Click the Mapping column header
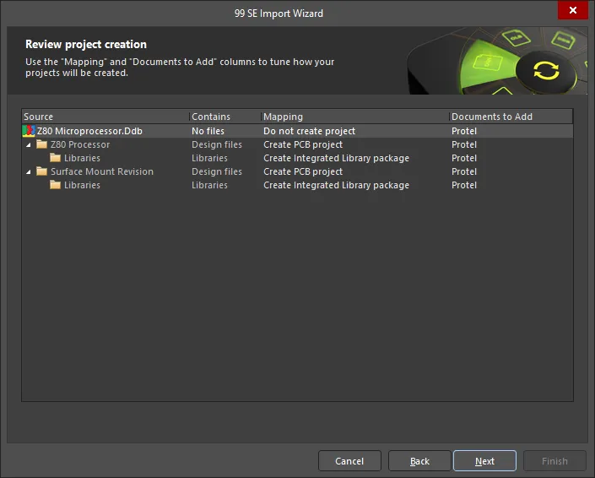The width and height of the screenshot is (595, 478). click(355, 117)
